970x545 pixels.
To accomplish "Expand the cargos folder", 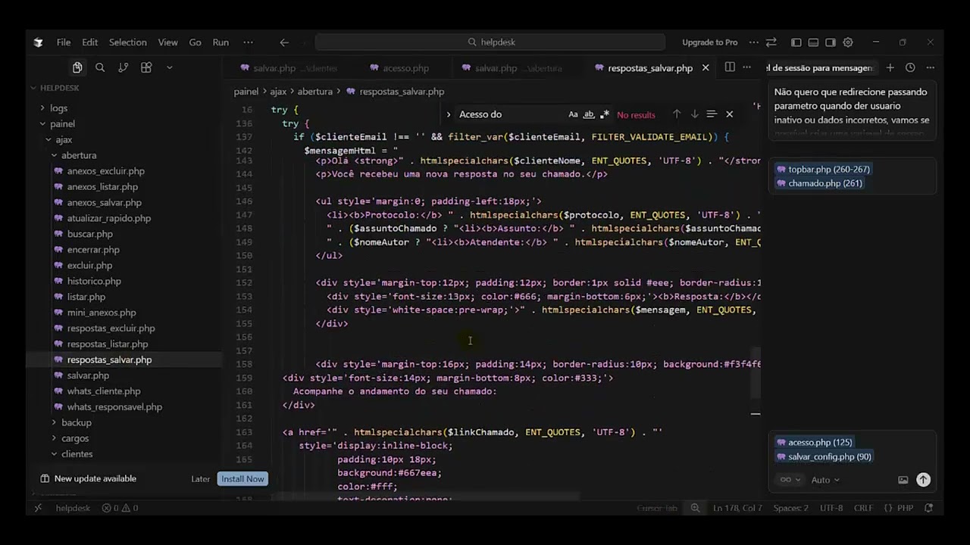I will point(75,438).
